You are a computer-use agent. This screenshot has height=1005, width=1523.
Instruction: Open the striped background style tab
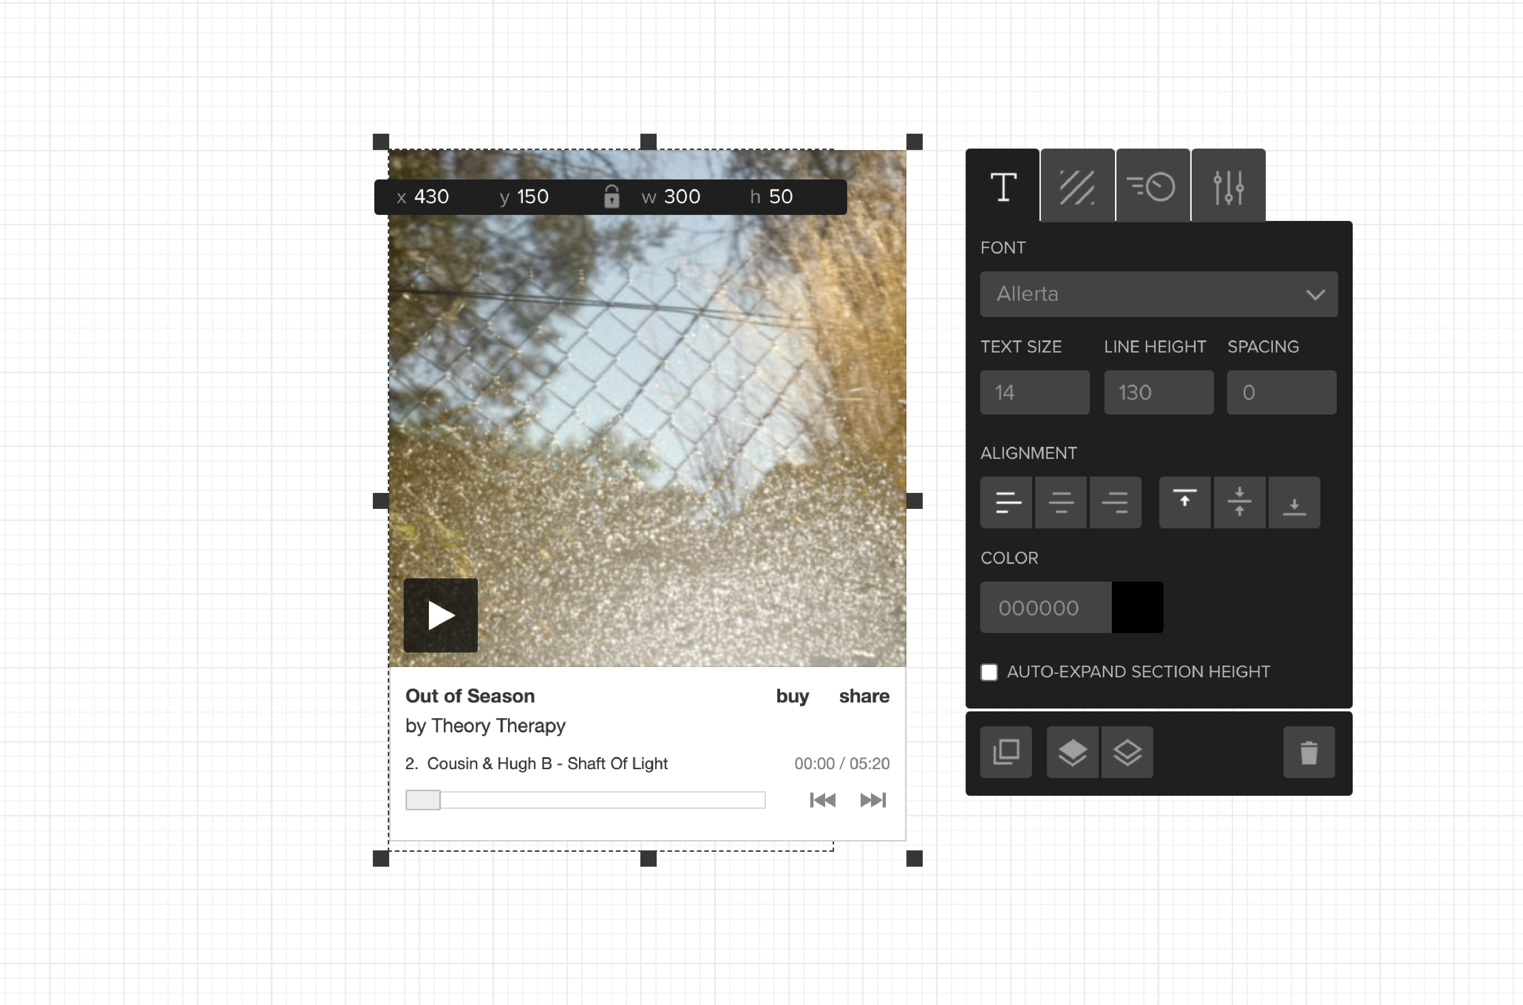point(1077,187)
